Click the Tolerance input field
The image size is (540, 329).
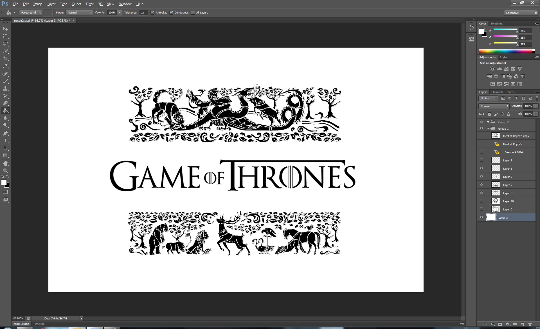pyautogui.click(x=143, y=12)
